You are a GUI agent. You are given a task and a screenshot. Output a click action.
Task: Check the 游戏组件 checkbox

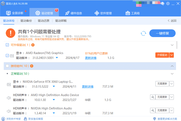[x=7, y=66]
